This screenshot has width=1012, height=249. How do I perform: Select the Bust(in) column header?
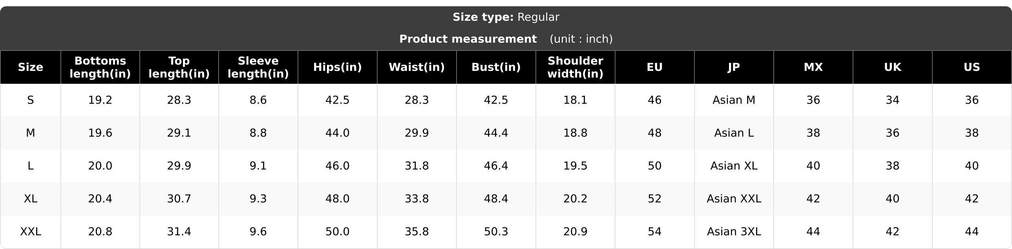pyautogui.click(x=496, y=67)
